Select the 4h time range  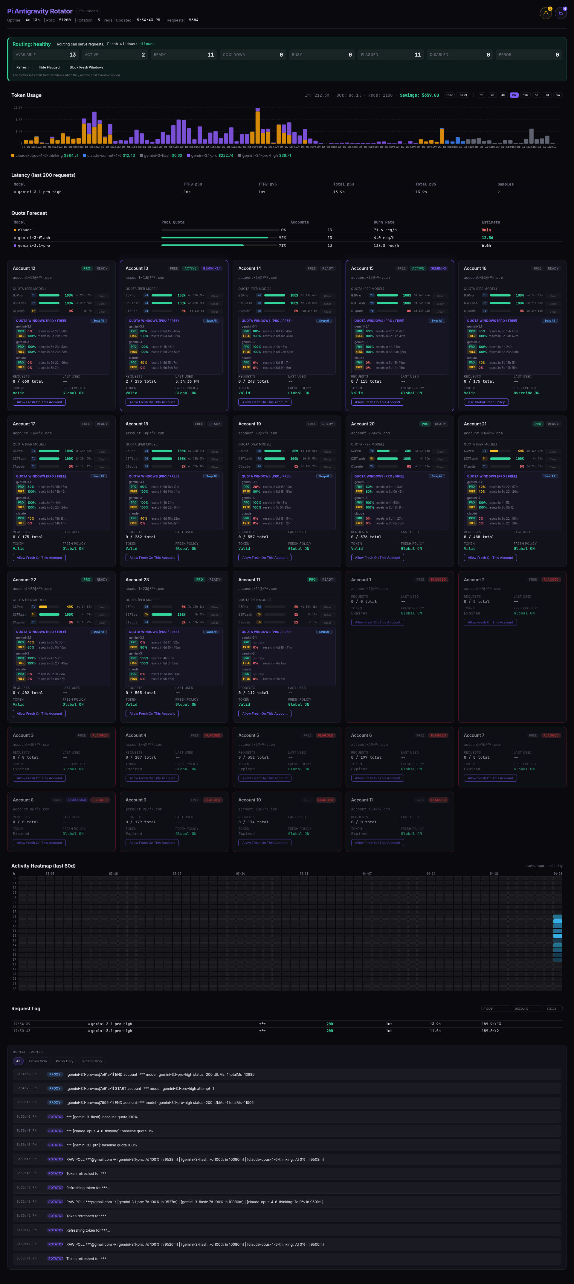[503, 95]
